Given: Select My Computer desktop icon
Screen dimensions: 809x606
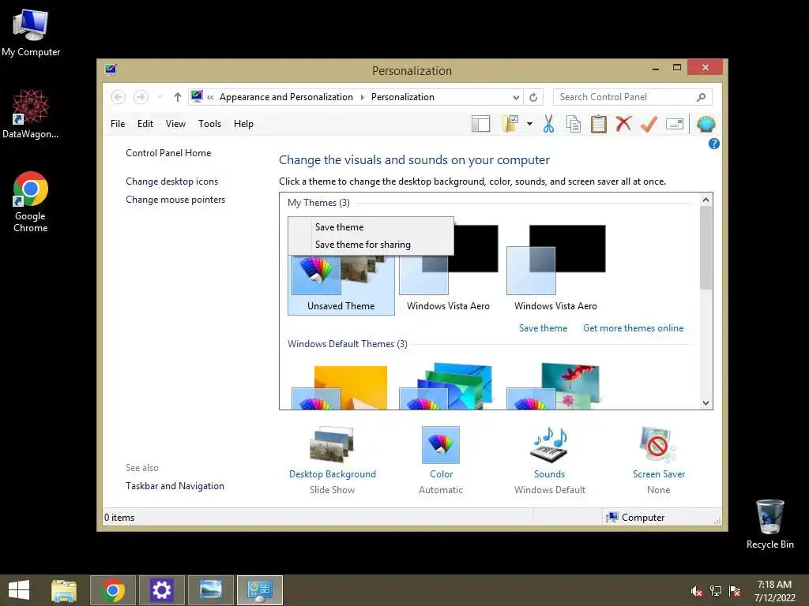Looking at the screenshot, I should (31, 32).
